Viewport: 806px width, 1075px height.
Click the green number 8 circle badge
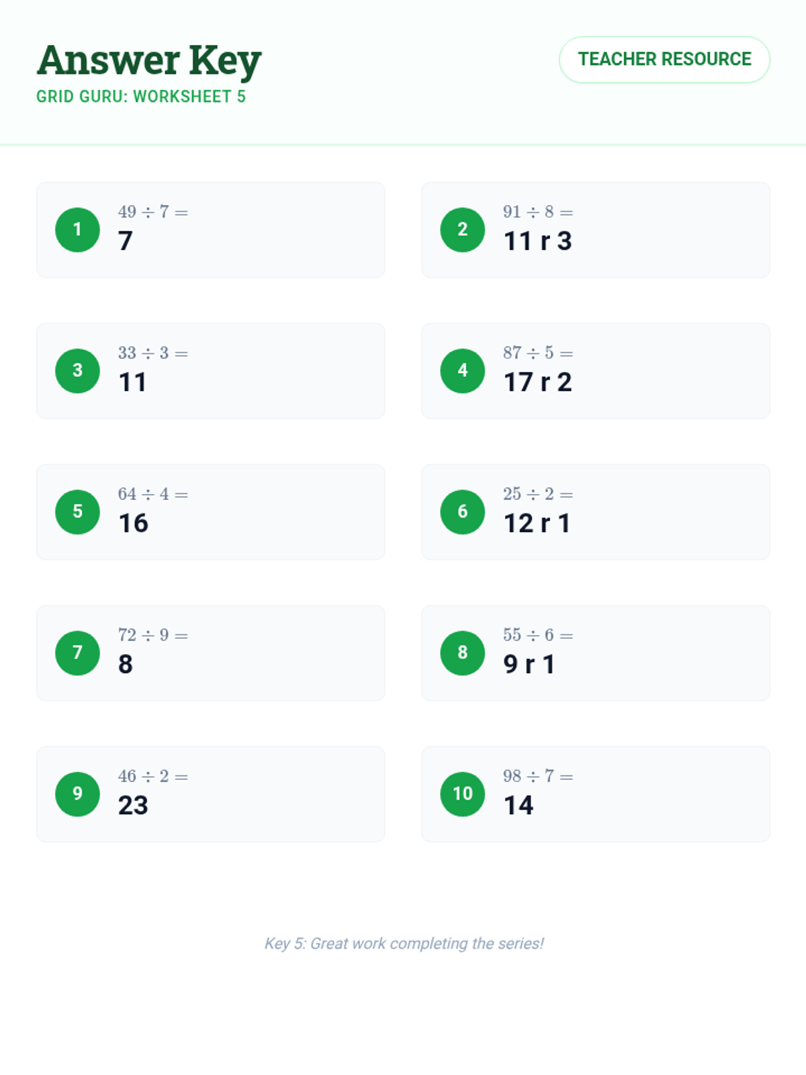pos(462,653)
